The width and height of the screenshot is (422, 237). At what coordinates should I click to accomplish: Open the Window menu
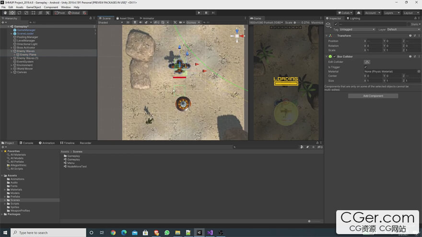[x=66, y=7]
